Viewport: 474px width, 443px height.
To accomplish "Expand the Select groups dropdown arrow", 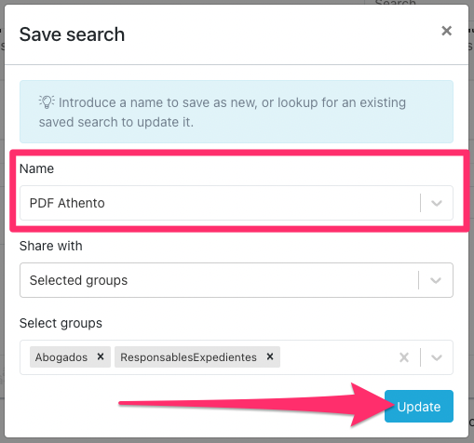I will tap(437, 357).
